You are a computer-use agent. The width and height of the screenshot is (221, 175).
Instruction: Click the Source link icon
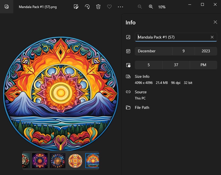pyautogui.click(x=128, y=92)
